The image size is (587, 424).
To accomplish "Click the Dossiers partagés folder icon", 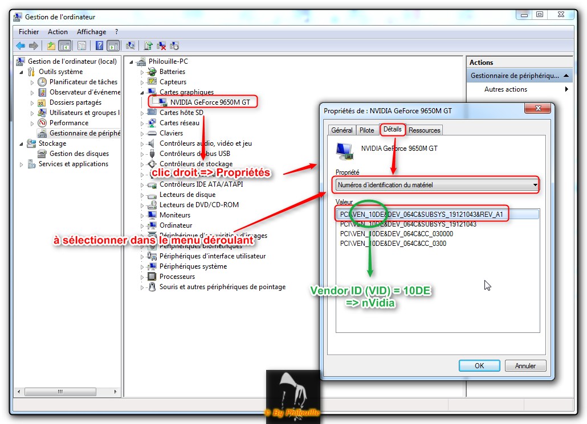I will pyautogui.click(x=42, y=102).
